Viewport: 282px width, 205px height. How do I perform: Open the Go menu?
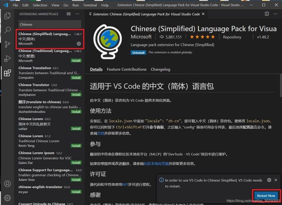point(66,5)
